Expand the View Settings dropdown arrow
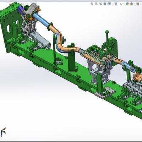The height and width of the screenshot is (142, 142). 140,4
